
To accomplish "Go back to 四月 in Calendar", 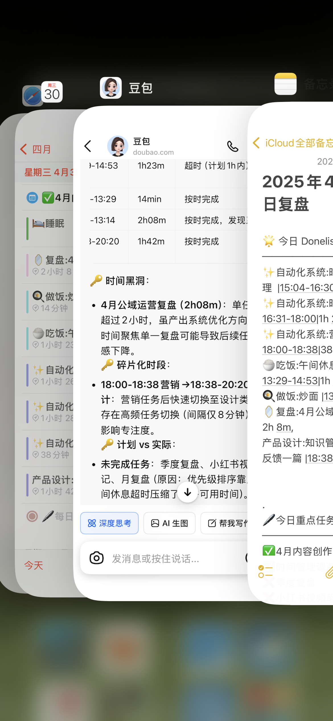I will click(x=36, y=149).
